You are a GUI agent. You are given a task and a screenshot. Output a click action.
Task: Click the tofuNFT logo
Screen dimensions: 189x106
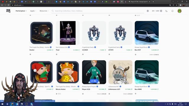click(x=8, y=11)
